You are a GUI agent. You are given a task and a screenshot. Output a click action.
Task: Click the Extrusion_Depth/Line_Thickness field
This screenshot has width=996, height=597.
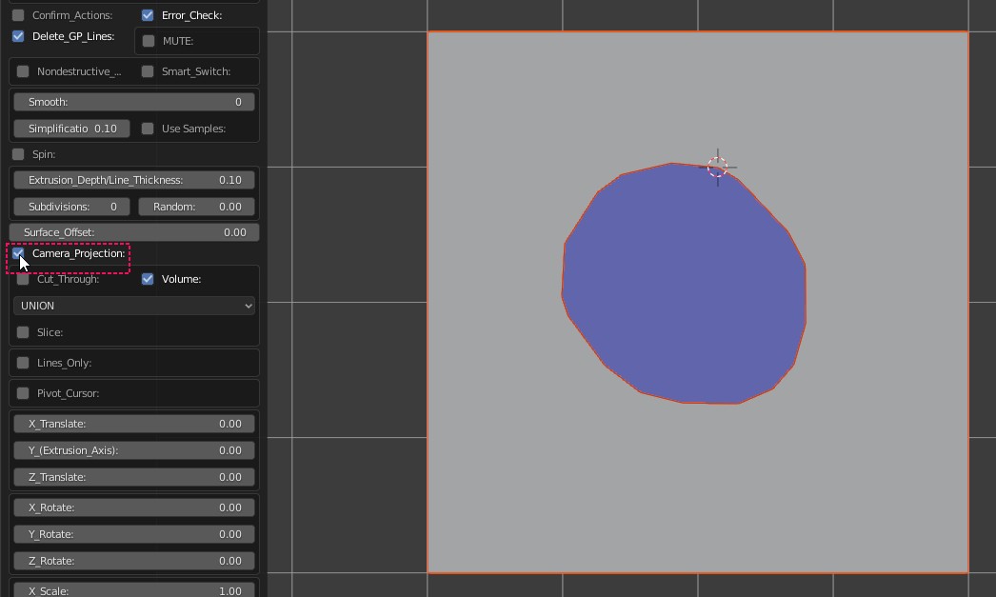134,180
